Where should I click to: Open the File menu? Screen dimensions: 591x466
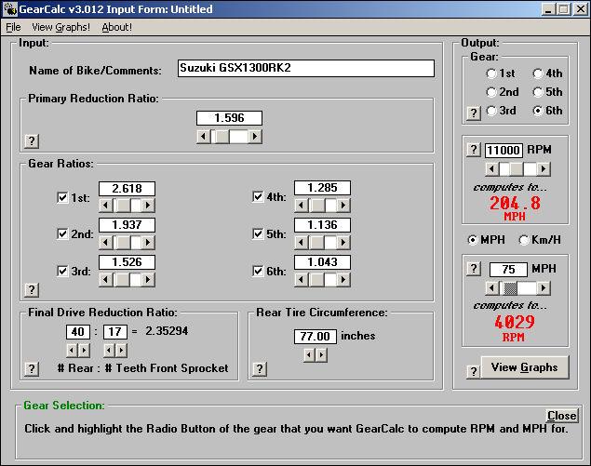14,27
